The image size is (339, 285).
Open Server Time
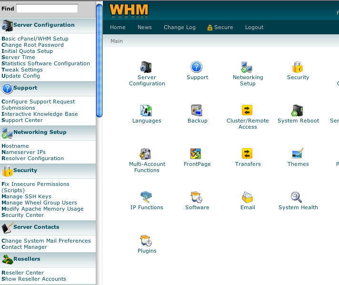(x=19, y=57)
